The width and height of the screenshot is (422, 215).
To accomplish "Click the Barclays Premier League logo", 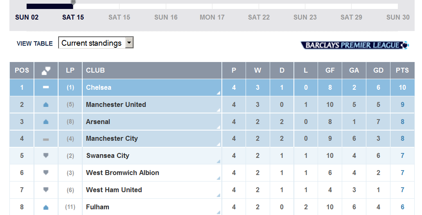I will coord(354,45).
